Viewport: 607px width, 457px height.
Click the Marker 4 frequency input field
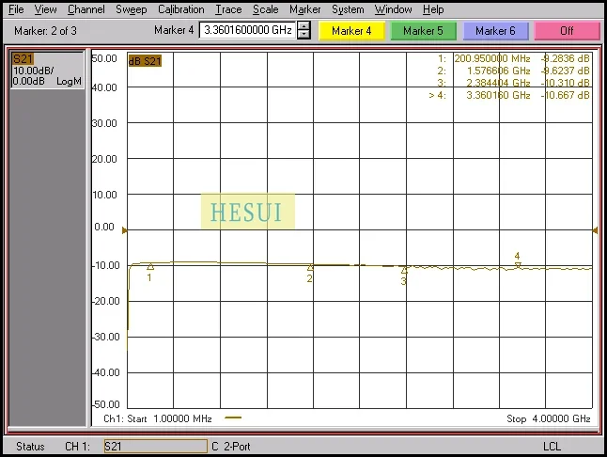[248, 31]
